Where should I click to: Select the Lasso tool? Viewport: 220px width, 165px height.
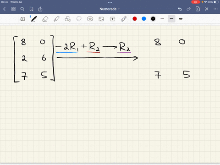[x=79, y=19]
